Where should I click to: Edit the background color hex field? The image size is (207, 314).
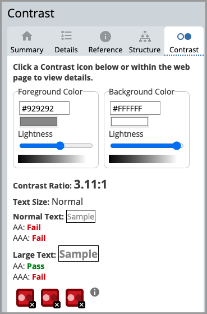pyautogui.click(x=135, y=108)
